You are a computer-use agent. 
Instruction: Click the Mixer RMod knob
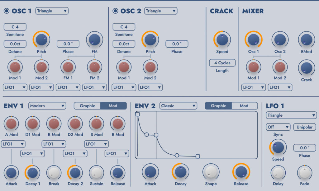(306, 40)
